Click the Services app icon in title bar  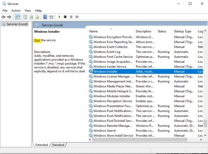(4, 3)
